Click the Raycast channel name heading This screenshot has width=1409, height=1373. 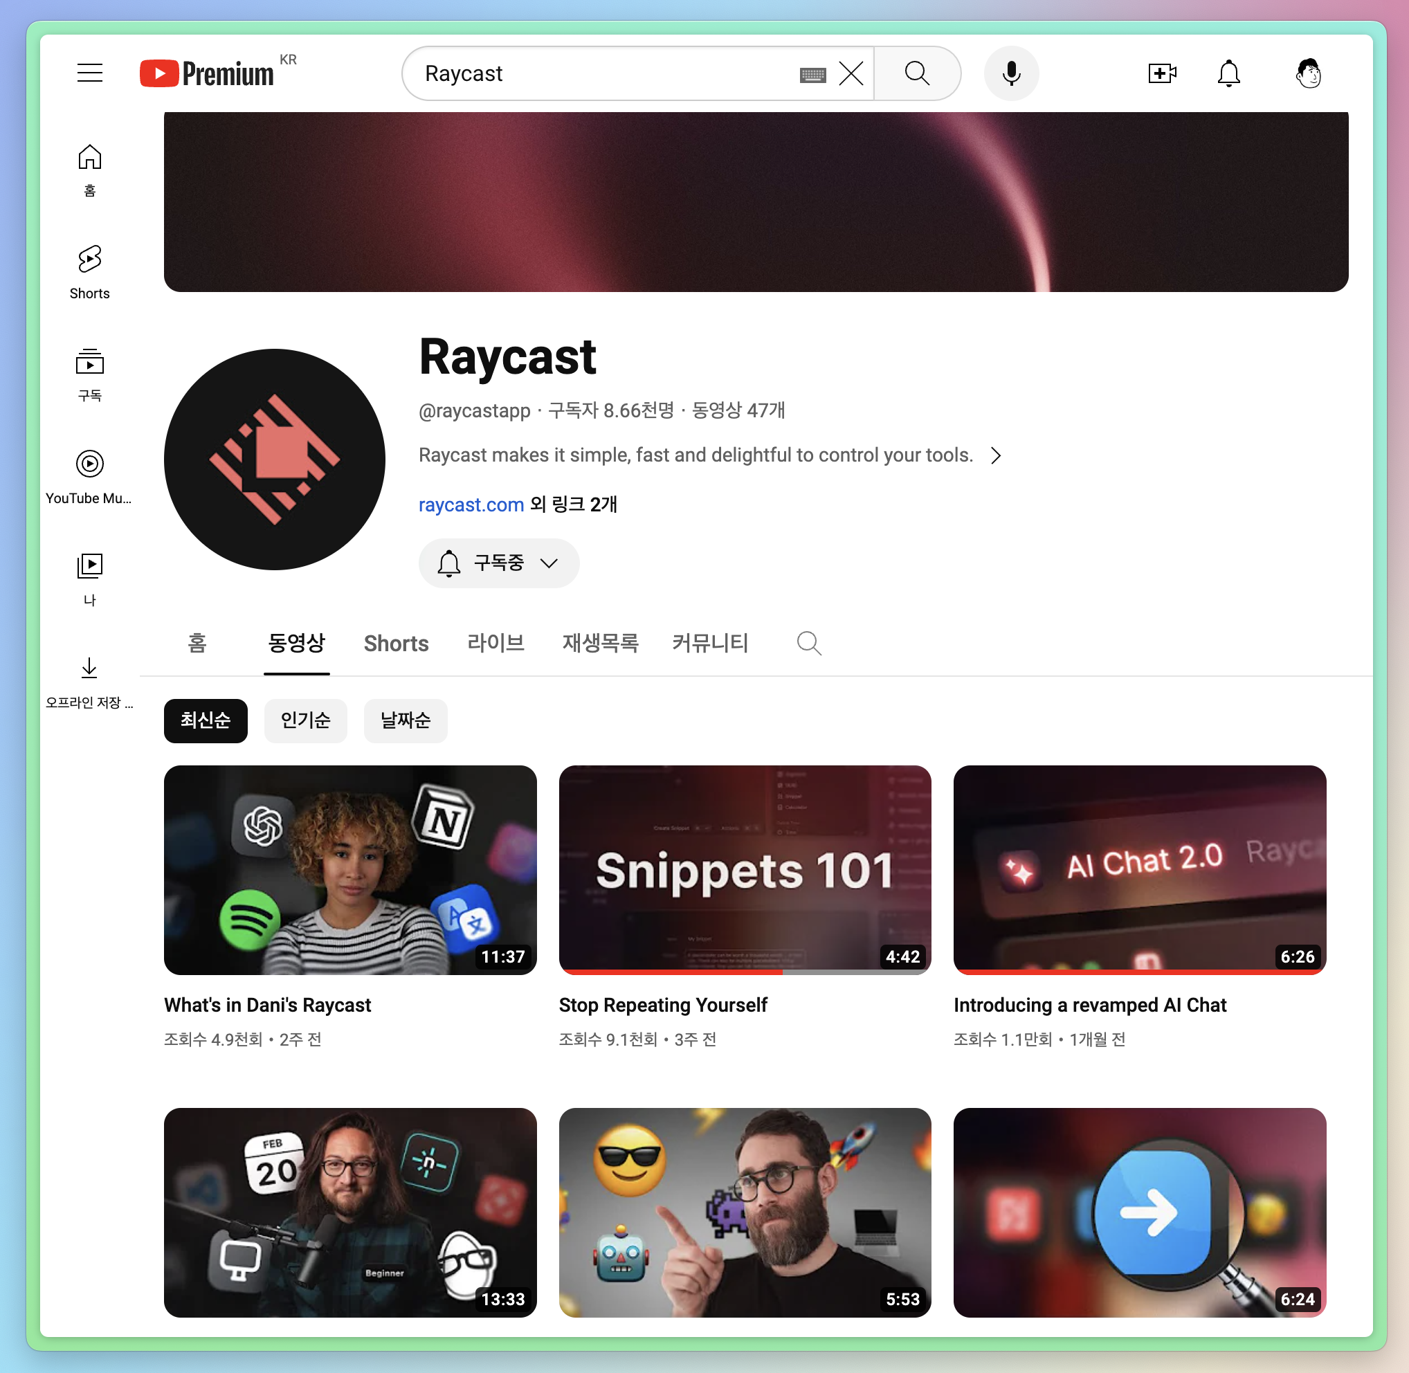click(508, 357)
